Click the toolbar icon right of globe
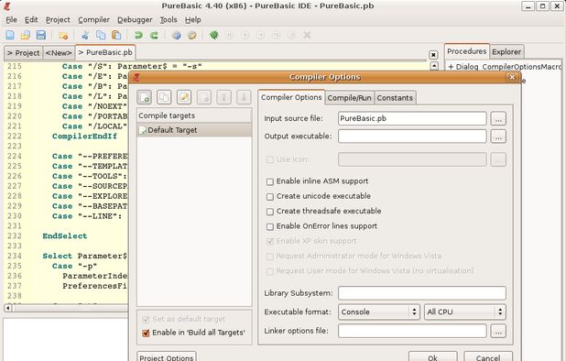 192,35
